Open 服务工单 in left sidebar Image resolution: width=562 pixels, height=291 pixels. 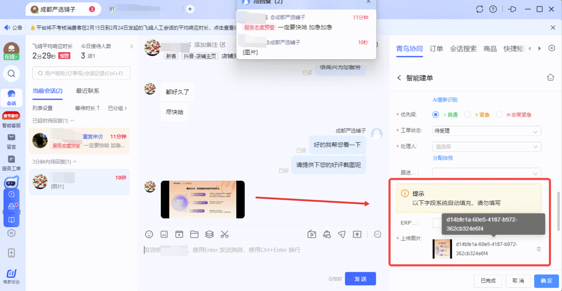pyautogui.click(x=11, y=163)
